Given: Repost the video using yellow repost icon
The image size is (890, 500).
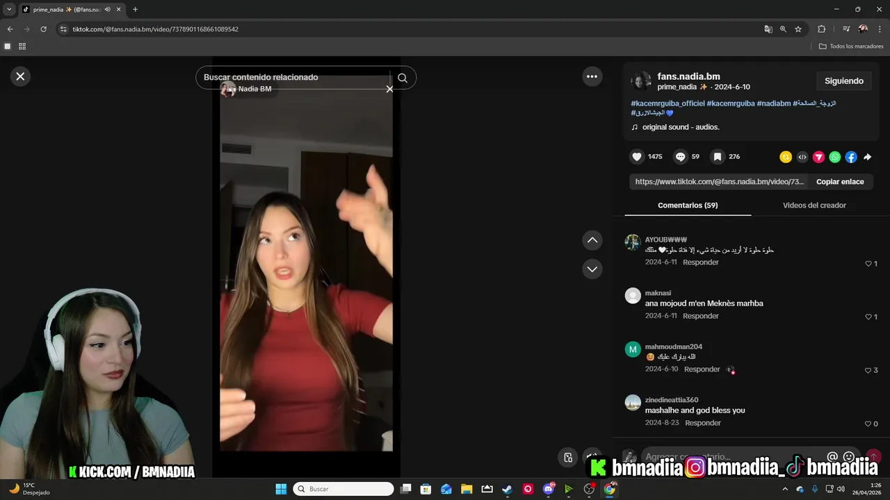Looking at the screenshot, I should point(786,157).
